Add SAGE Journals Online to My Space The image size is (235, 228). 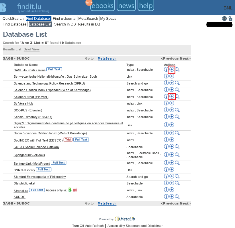(172, 69)
